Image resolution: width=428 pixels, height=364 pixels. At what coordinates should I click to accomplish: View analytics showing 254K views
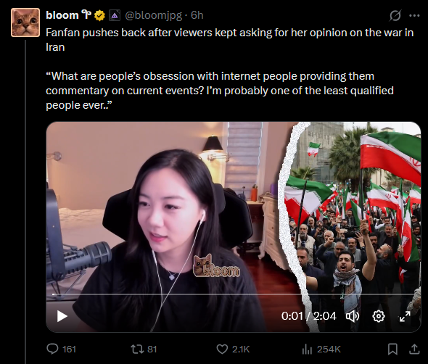click(321, 349)
